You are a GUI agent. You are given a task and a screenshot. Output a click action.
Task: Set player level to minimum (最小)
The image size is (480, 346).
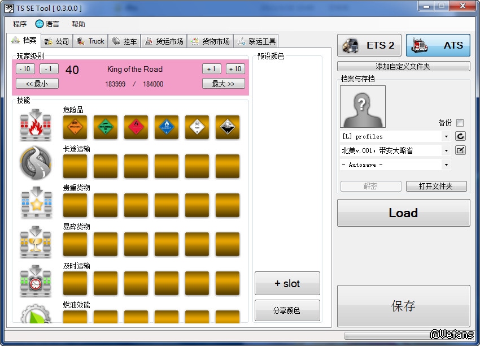(37, 83)
